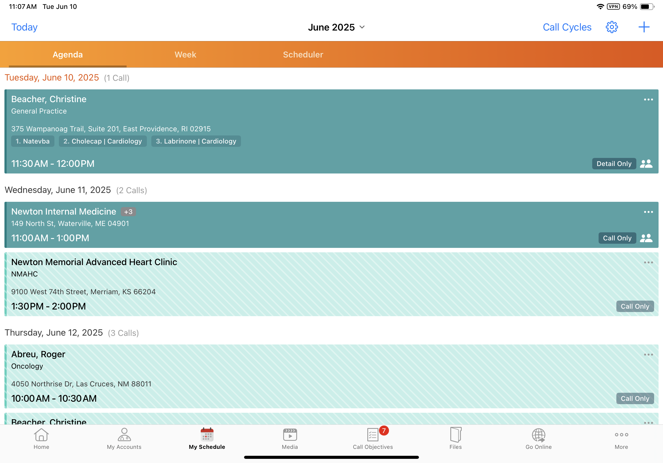Open the settings gear icon
Image resolution: width=663 pixels, height=463 pixels.
coord(611,27)
